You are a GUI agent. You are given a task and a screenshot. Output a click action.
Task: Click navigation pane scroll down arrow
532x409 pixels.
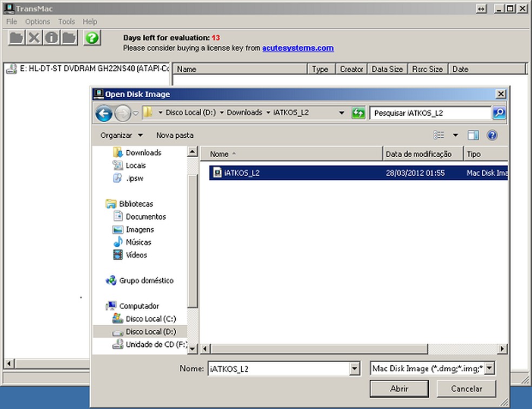192,348
